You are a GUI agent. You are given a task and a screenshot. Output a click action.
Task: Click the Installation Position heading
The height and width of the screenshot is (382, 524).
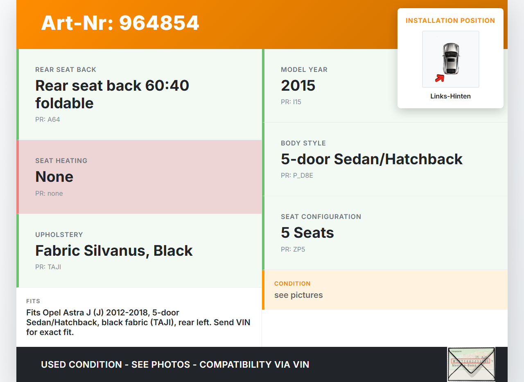[x=450, y=21]
